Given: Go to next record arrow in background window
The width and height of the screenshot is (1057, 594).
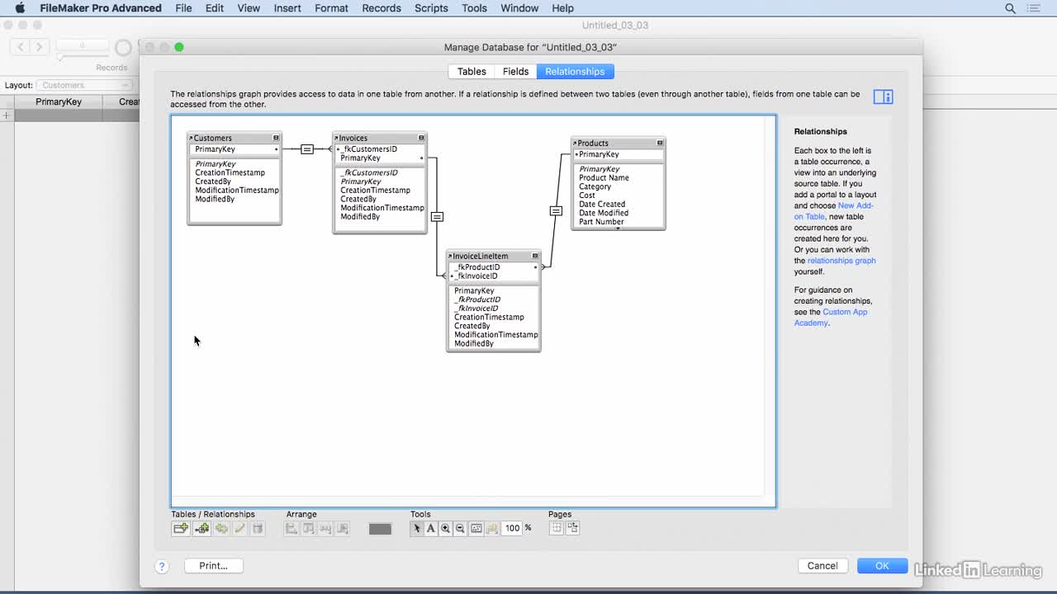Looking at the screenshot, I should pos(39,47).
